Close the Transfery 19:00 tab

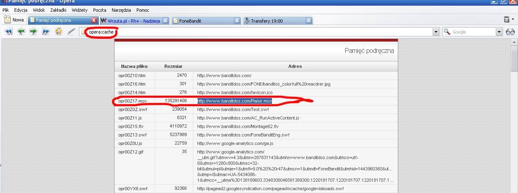[x=309, y=21]
